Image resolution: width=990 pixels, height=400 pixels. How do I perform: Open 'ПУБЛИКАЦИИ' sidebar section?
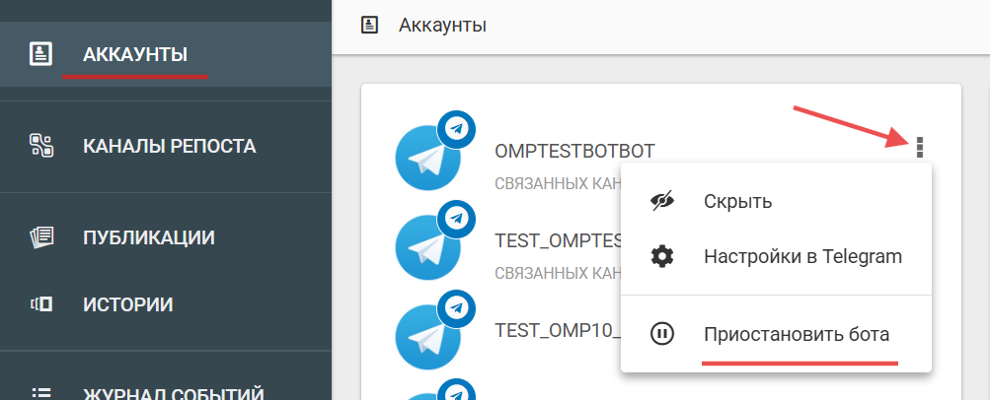[149, 236]
